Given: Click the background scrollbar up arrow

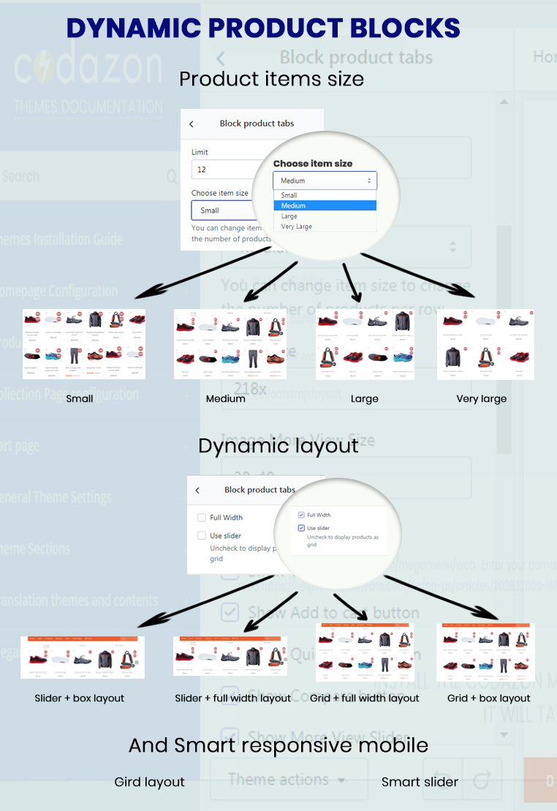Looking at the screenshot, I should (x=504, y=102).
